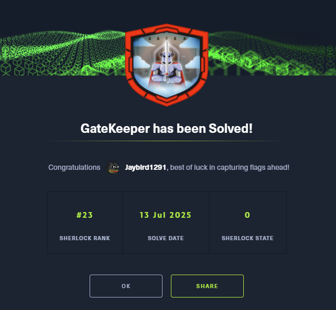Viewport: 336px width, 310px height.
Task: Click the SHARE button
Action: 207,286
